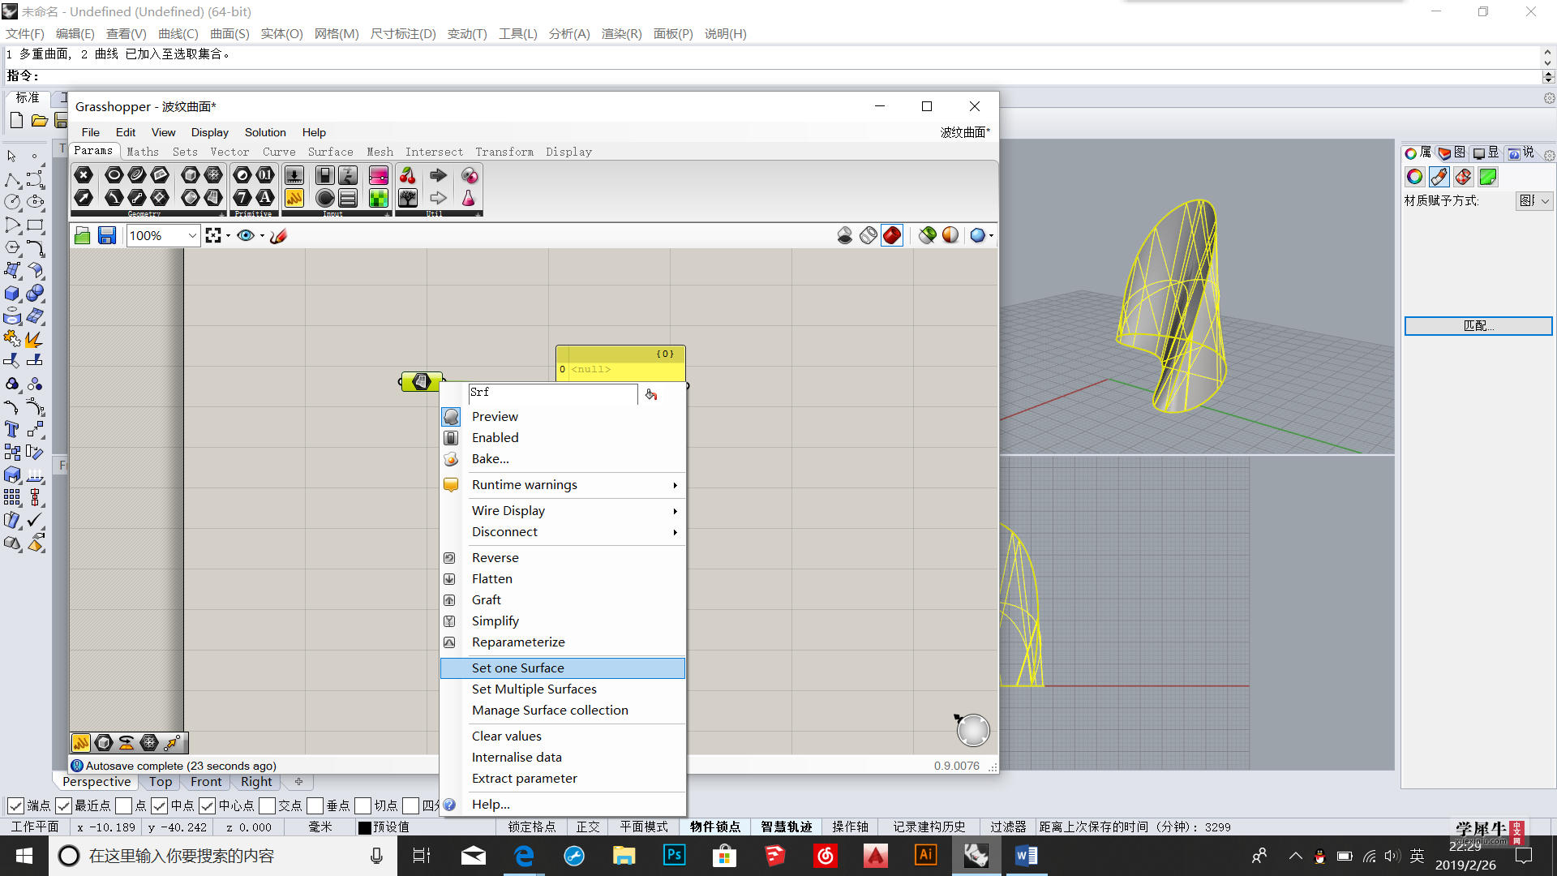Click the Zoom extents icon in Grasshopper
The width and height of the screenshot is (1557, 876).
(213, 235)
